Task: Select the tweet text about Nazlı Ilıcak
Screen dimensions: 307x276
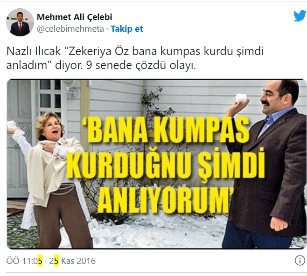Action: [135, 58]
